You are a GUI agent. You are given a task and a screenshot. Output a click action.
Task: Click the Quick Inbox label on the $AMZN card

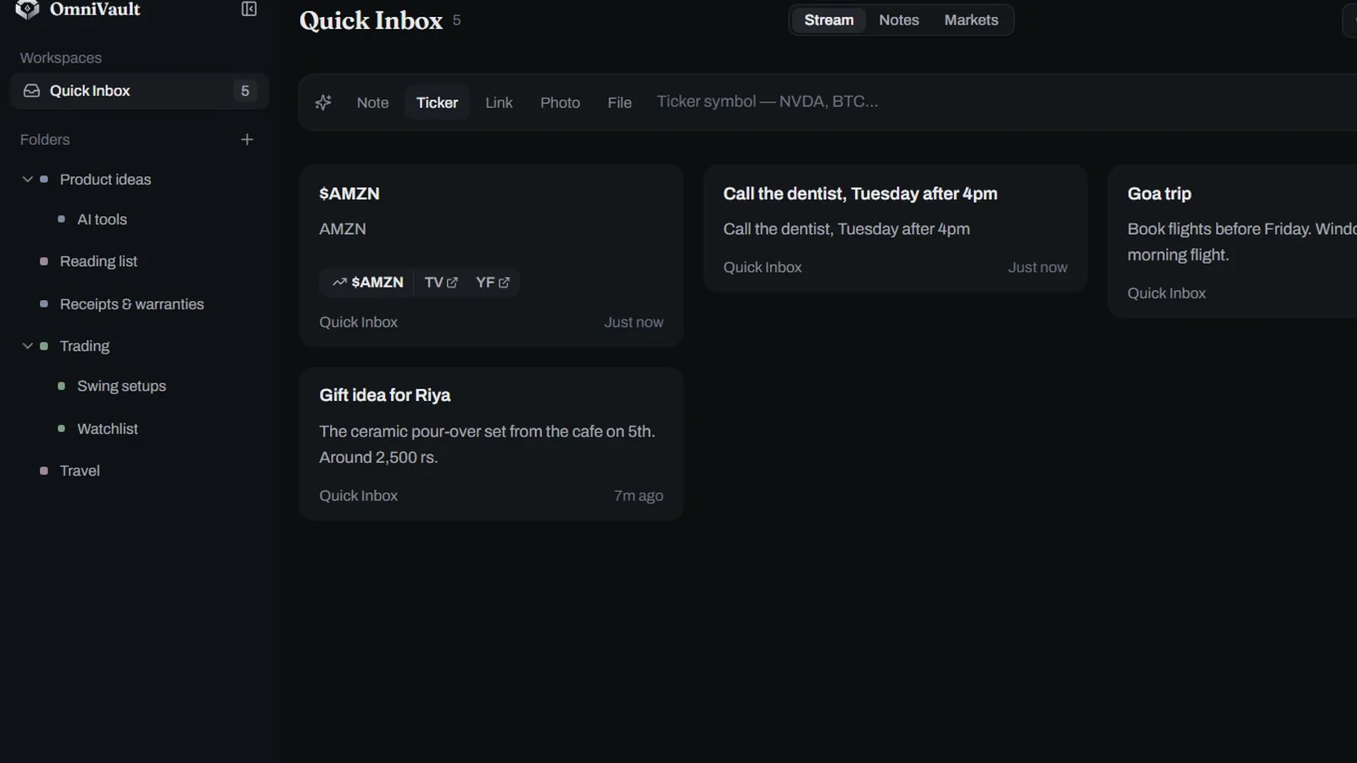358,322
